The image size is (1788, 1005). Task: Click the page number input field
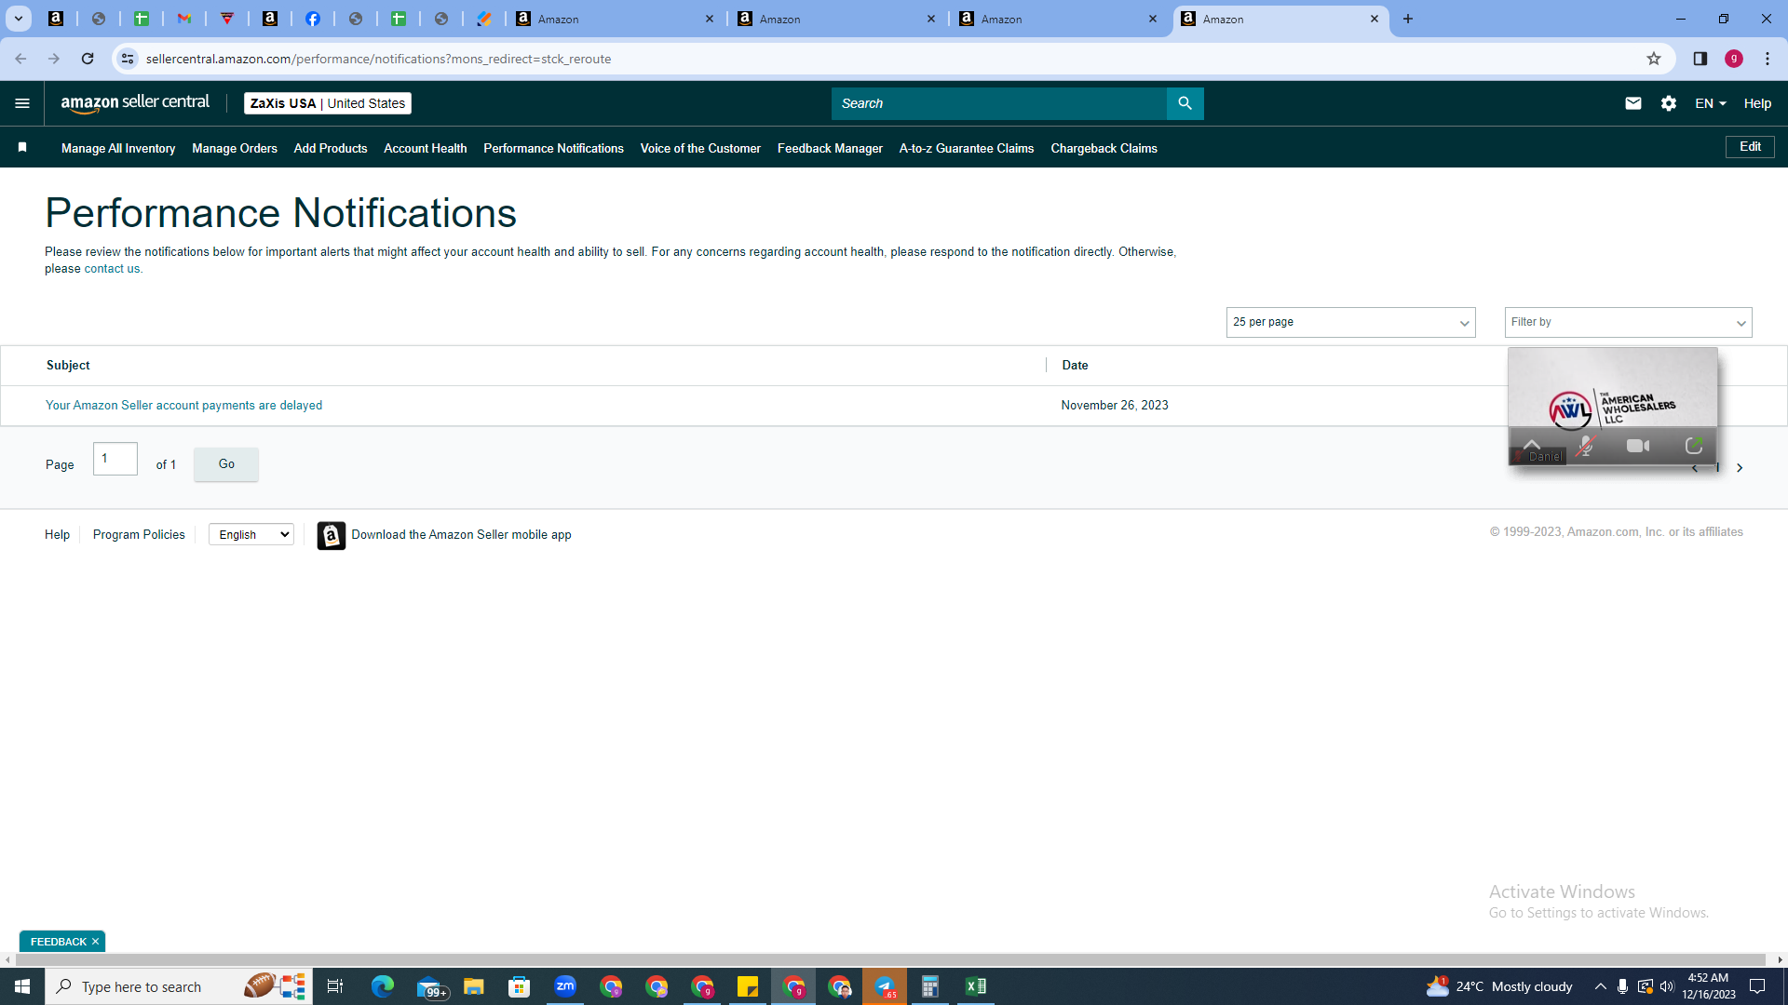[115, 459]
